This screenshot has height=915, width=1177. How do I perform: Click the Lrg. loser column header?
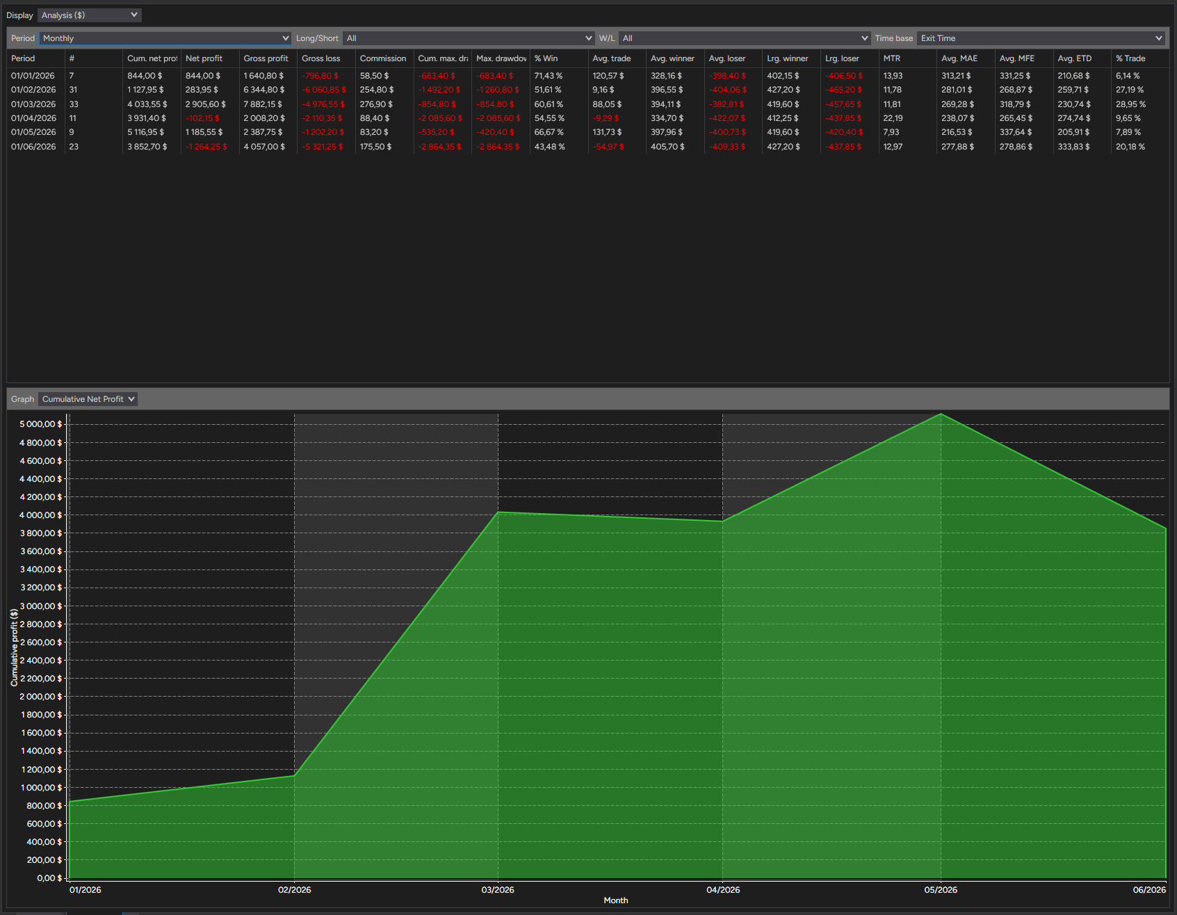pyautogui.click(x=850, y=58)
